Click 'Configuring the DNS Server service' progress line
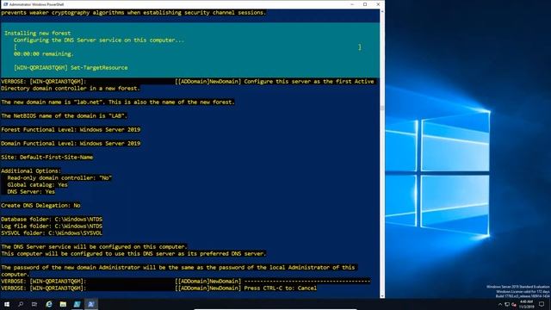This screenshot has height=310, width=551. [x=99, y=40]
